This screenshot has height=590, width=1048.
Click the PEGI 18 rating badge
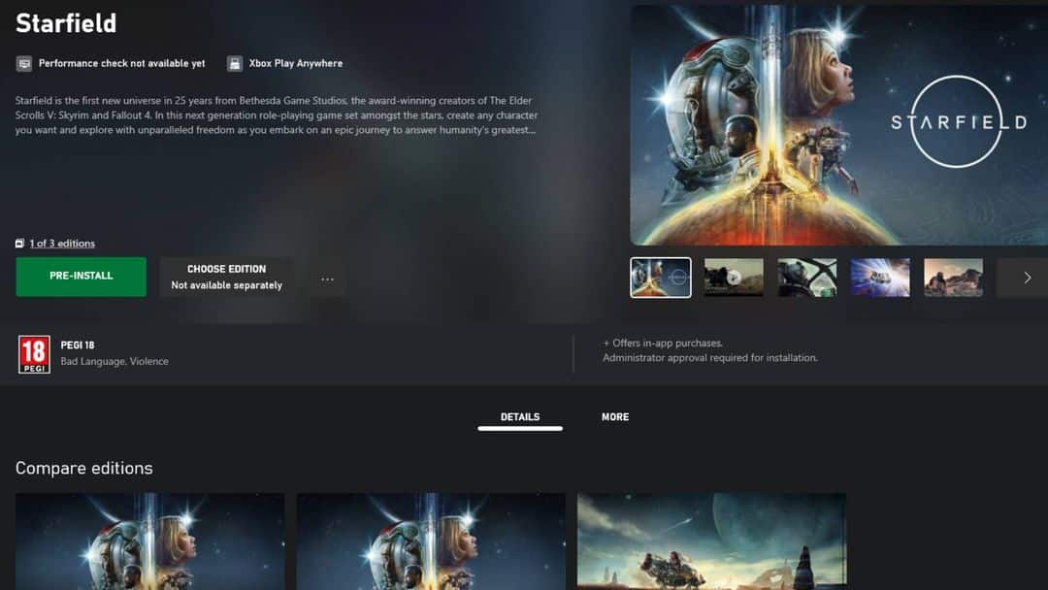coord(34,354)
